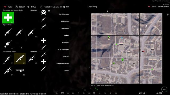Click the squad number 1 circle icon

pos(42,7)
